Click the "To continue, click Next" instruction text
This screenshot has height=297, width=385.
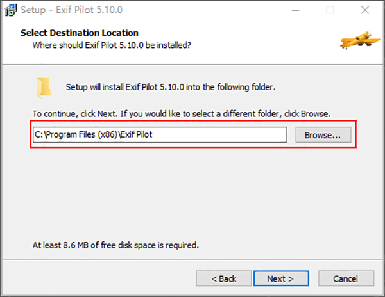181,114
